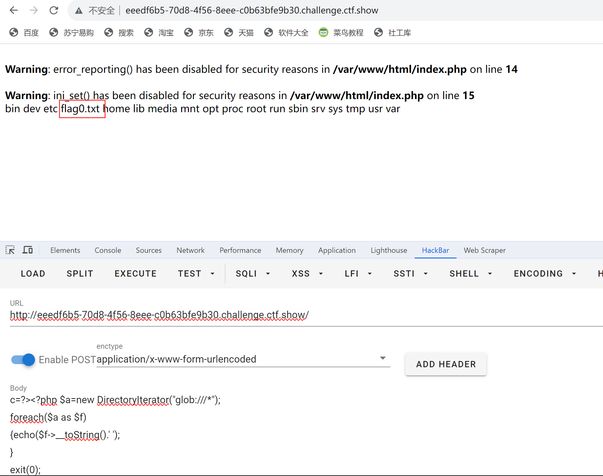Click HackBar LOAD button
Viewport: 603px width, 476px height.
tap(33, 273)
